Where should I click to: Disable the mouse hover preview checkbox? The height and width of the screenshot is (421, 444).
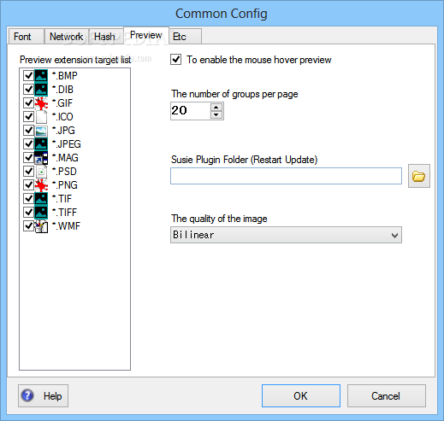176,60
